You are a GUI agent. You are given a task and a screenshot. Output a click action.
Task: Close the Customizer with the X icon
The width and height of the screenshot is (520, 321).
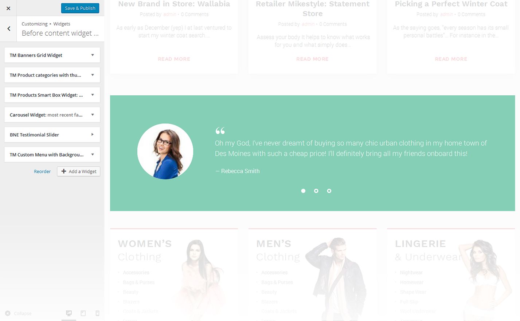(x=8, y=8)
